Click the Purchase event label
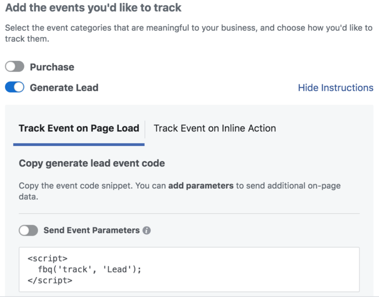The width and height of the screenshot is (379, 297). pos(52,66)
